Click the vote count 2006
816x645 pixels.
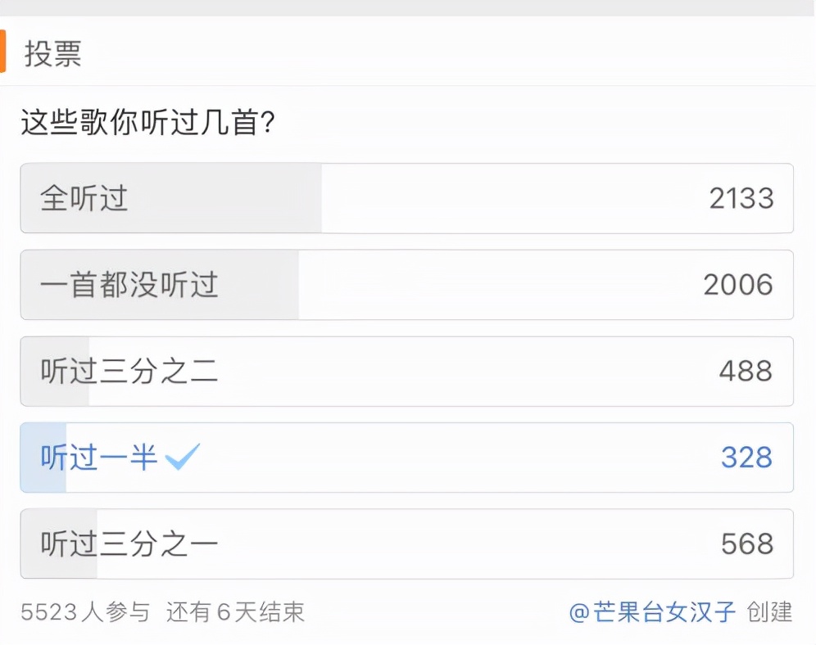click(743, 285)
